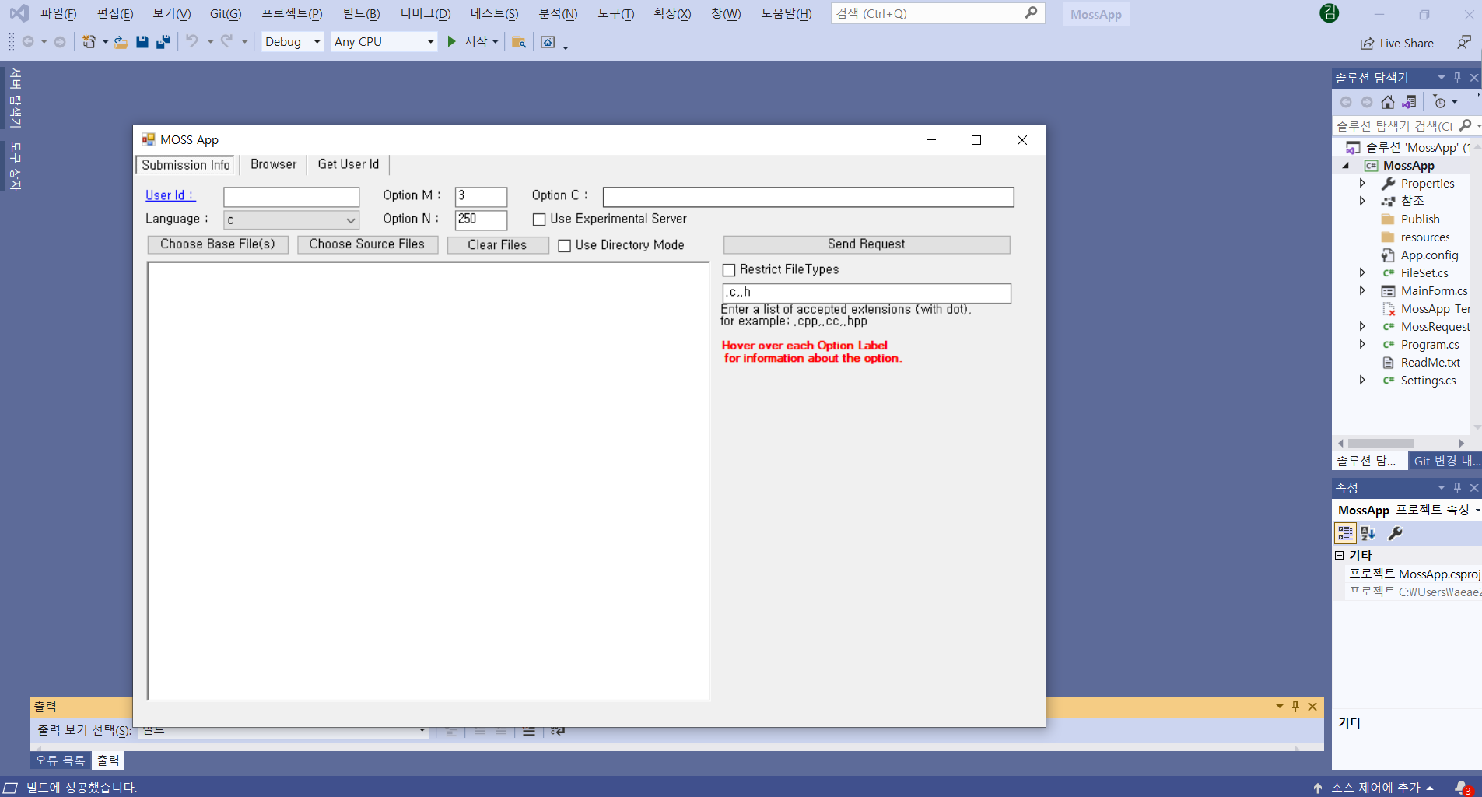Collapse the 기타 category in Properties

[x=1340, y=555]
